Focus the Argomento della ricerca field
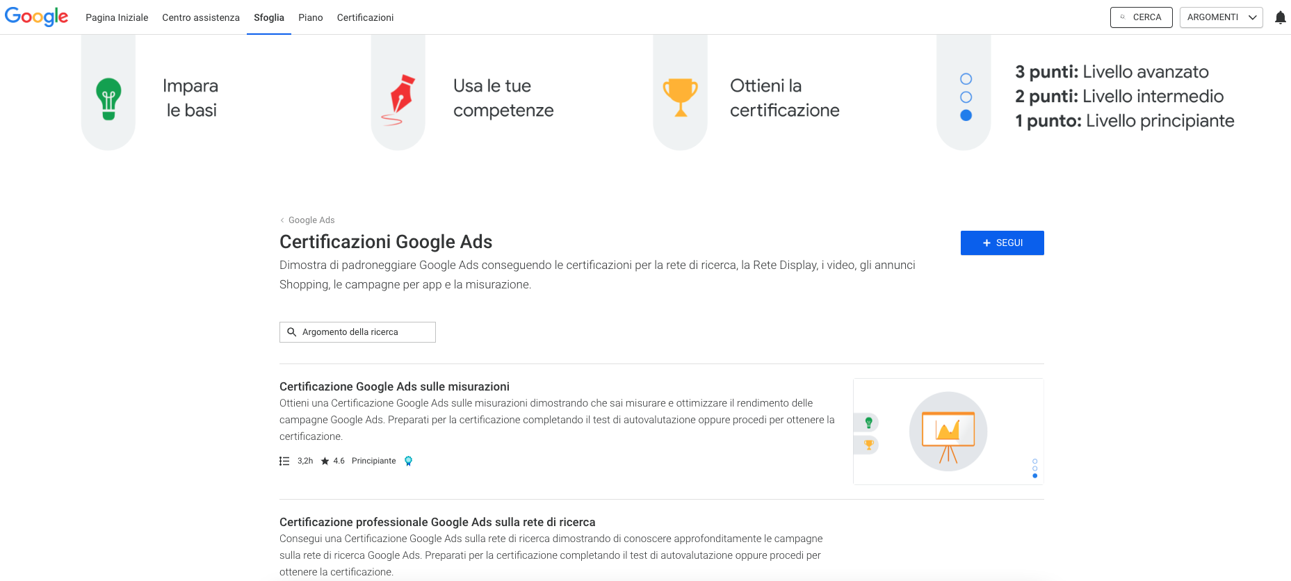This screenshot has height=581, width=1291. (357, 332)
